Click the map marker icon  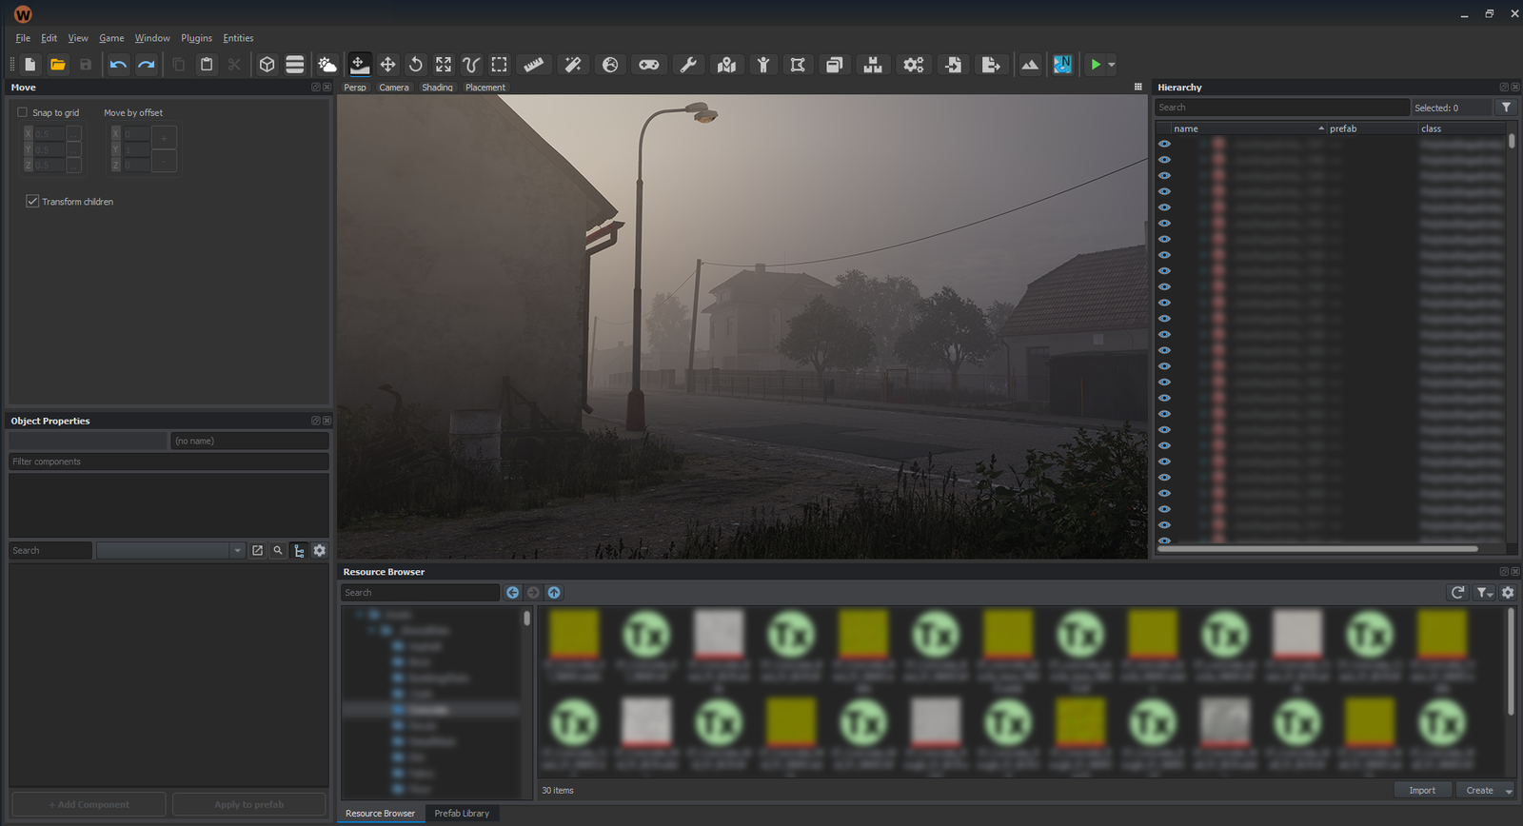727,65
